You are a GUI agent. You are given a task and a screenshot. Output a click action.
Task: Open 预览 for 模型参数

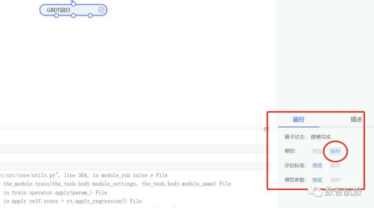coord(317,180)
